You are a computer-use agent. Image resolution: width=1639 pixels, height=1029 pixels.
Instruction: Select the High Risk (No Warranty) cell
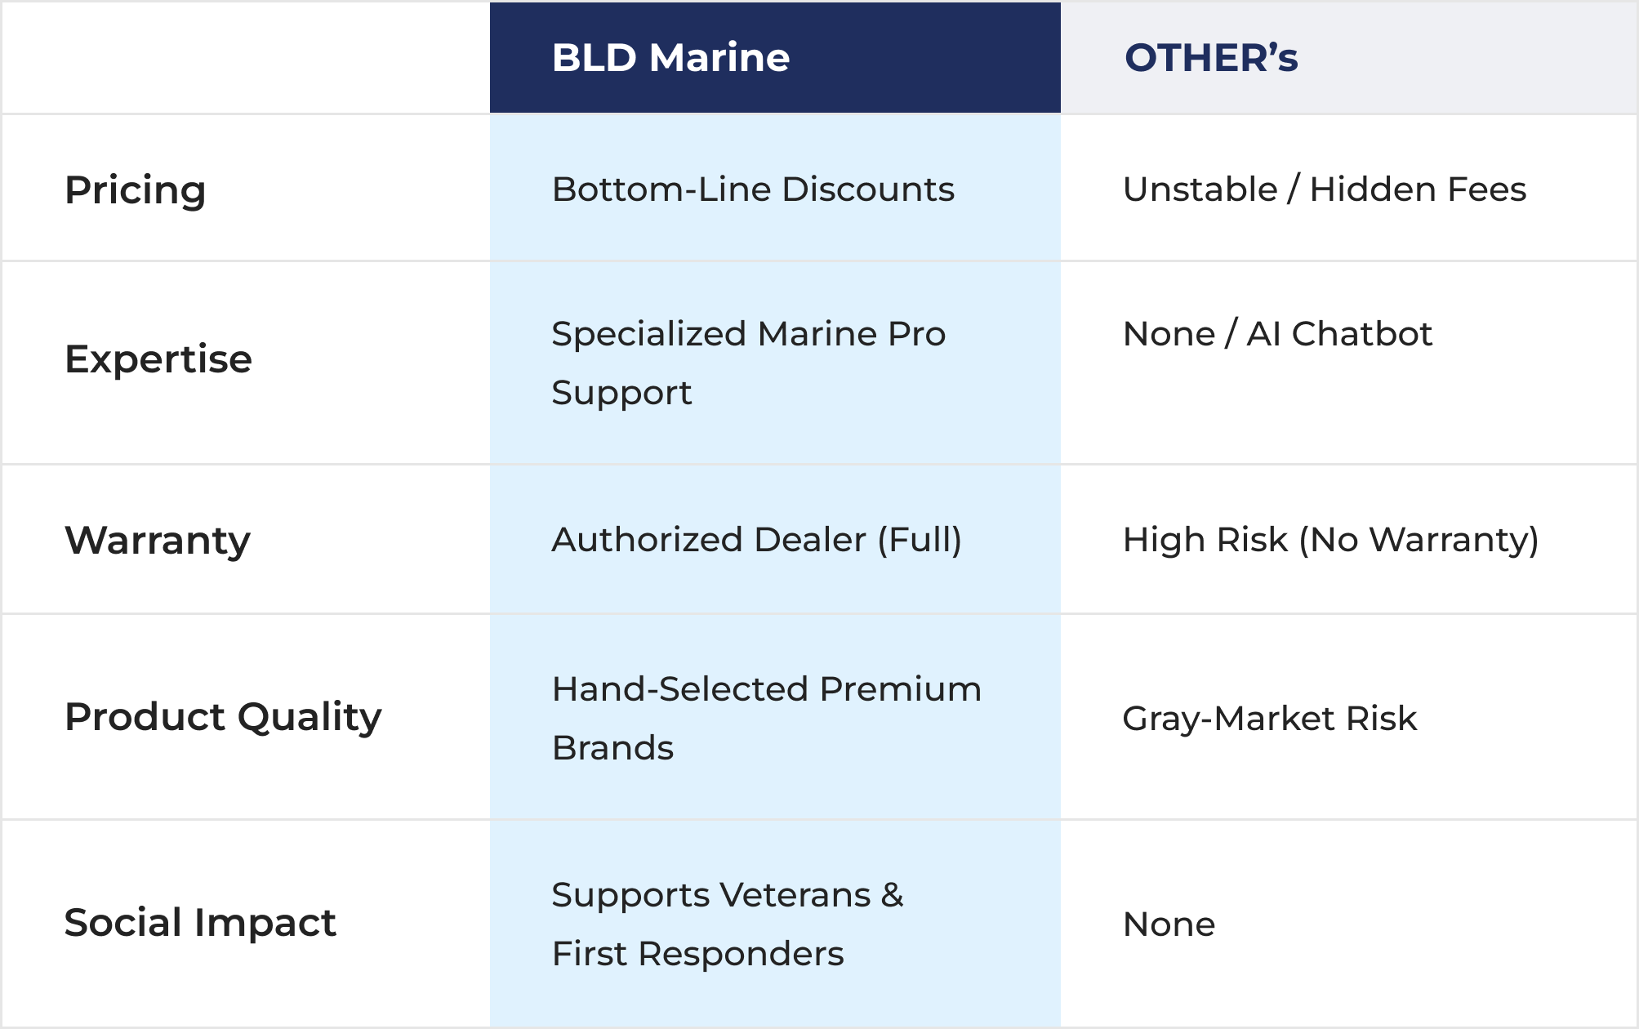[1330, 540]
